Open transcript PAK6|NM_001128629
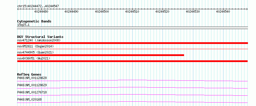Viewport: 256px width, 106px height. [32, 85]
